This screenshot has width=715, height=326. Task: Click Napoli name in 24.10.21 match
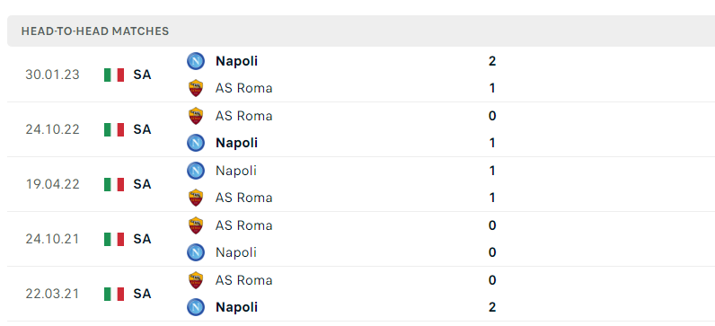(x=236, y=252)
